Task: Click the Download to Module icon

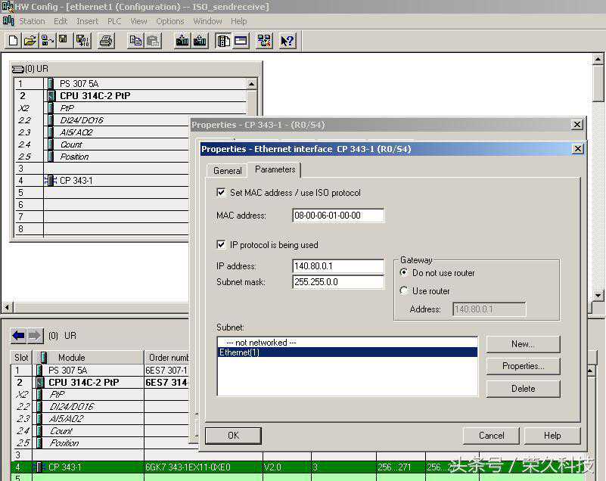Action: coord(182,41)
